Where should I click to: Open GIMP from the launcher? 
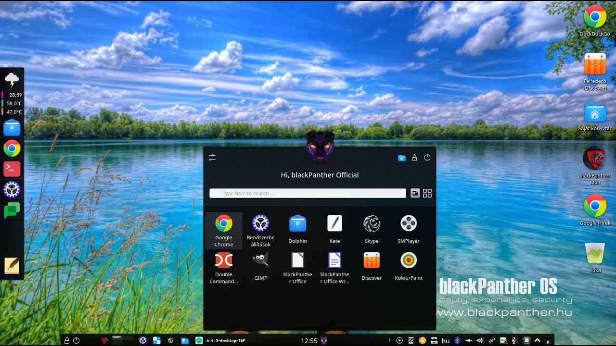260,267
